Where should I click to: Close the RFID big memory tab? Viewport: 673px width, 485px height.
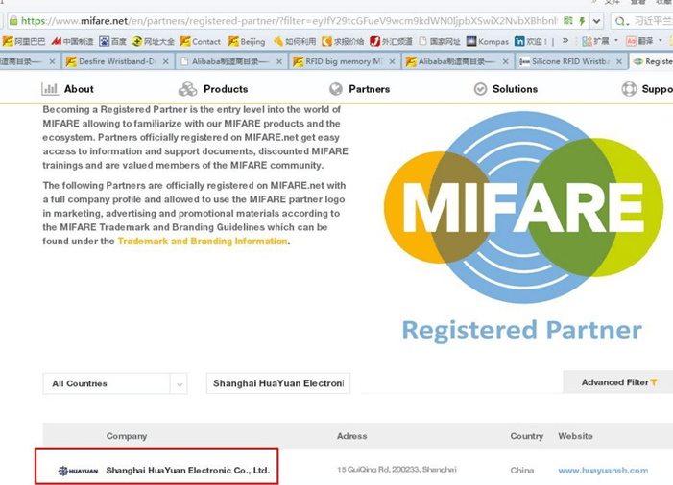pos(392,61)
